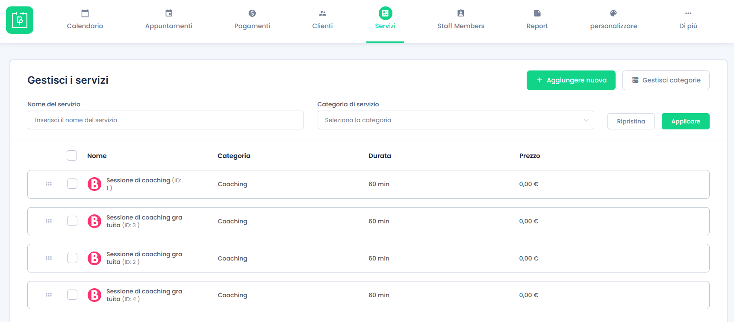Click the app logo in top-left corner
Viewport: 734px width, 322px height.
[x=20, y=20]
